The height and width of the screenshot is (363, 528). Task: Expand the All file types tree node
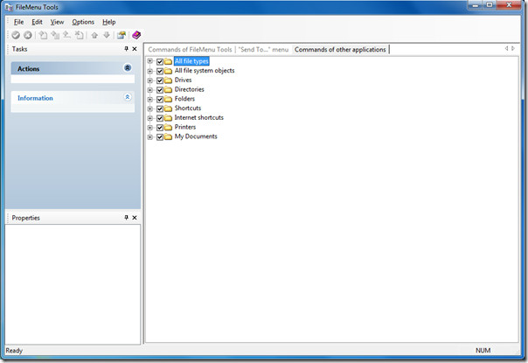pyautogui.click(x=150, y=61)
